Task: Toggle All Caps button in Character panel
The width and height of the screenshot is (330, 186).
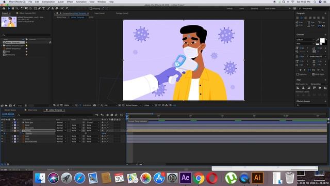Action: tap(309, 70)
